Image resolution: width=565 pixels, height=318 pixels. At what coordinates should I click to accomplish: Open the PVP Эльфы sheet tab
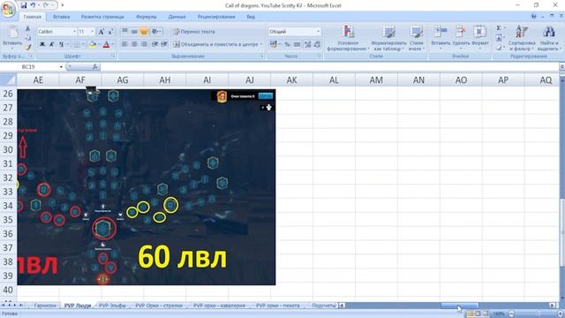(112, 306)
